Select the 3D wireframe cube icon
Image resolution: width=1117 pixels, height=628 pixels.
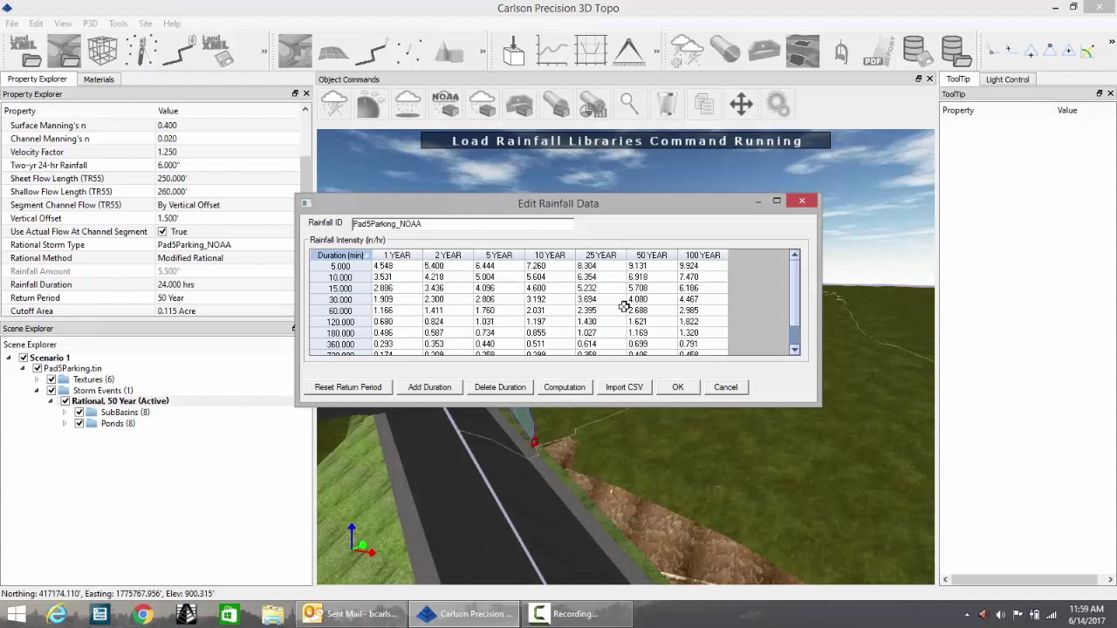[x=102, y=51]
